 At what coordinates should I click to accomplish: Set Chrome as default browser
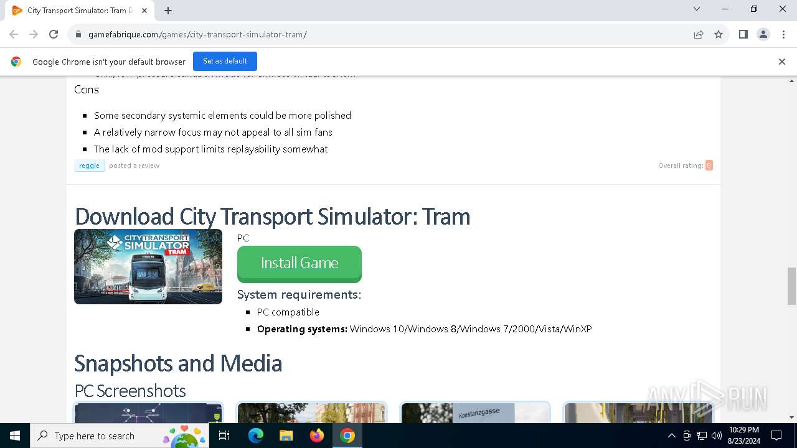click(x=225, y=61)
